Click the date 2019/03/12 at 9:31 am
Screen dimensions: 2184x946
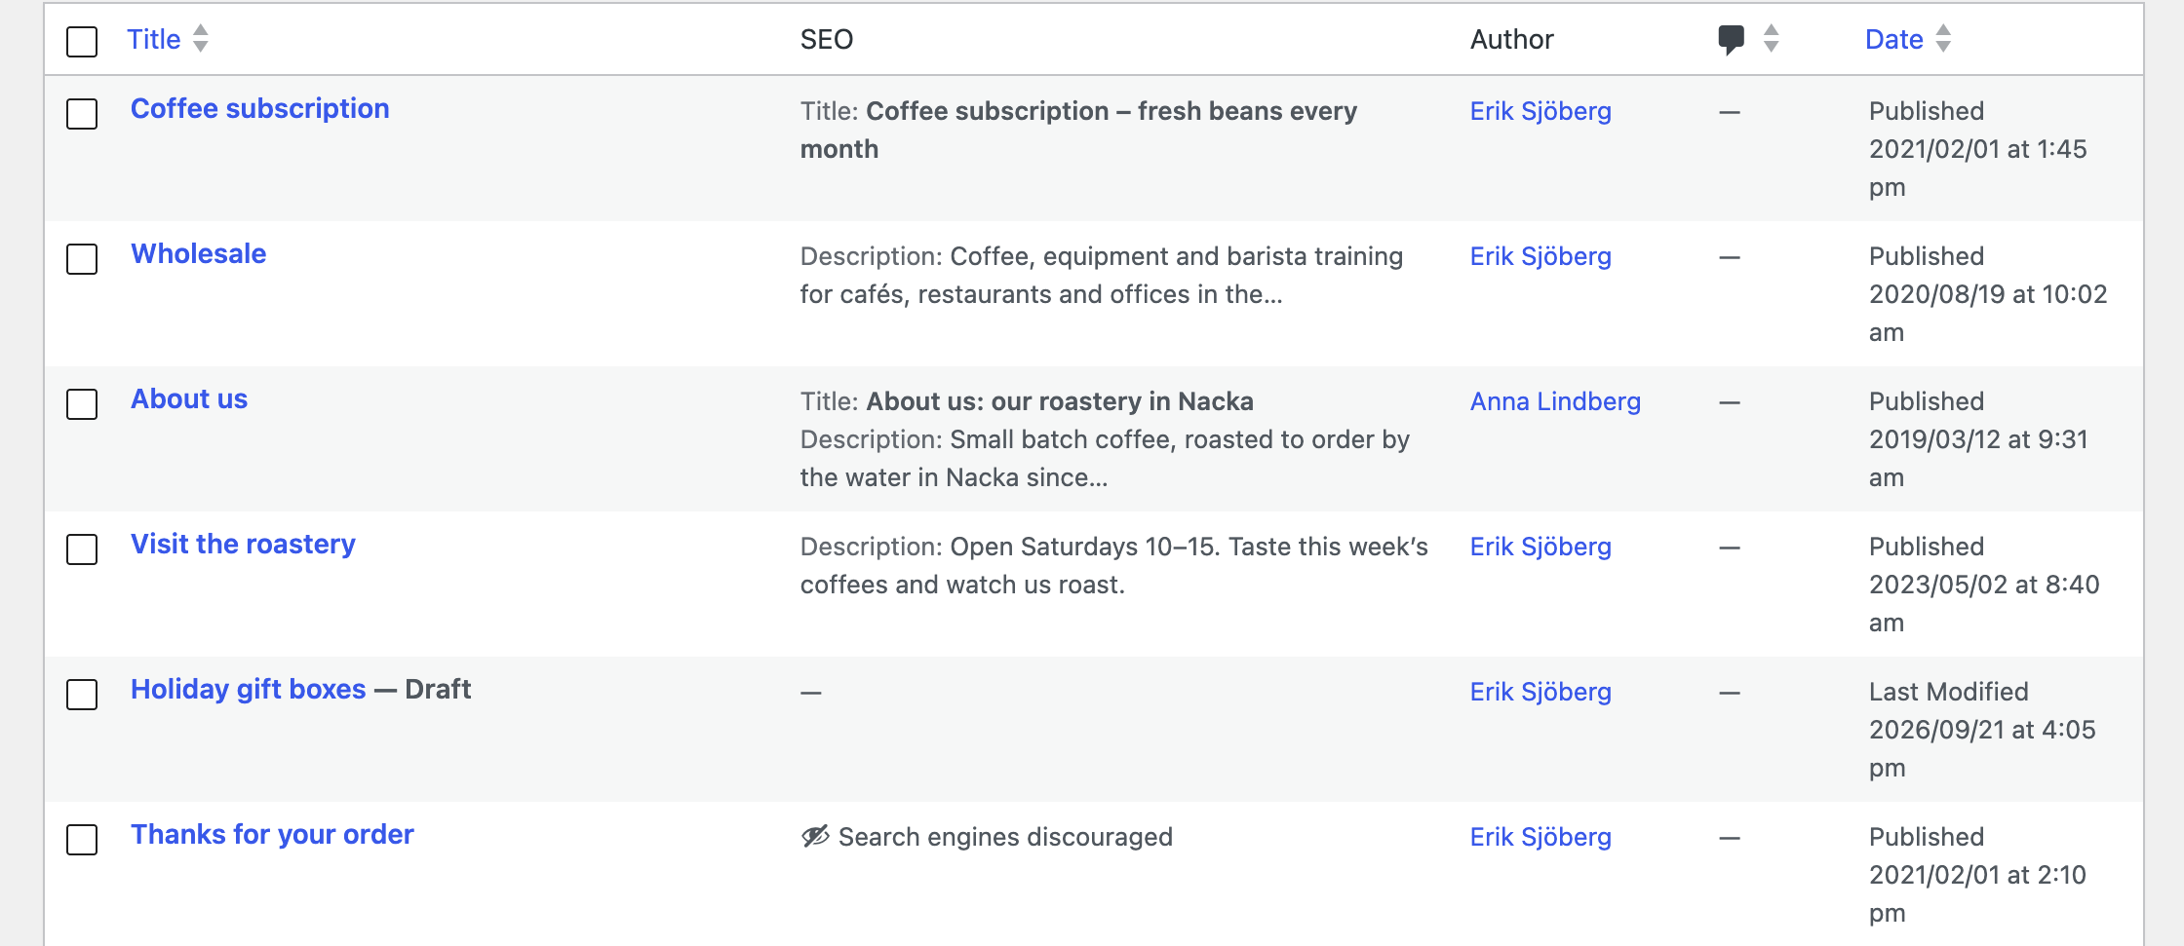coord(1978,458)
